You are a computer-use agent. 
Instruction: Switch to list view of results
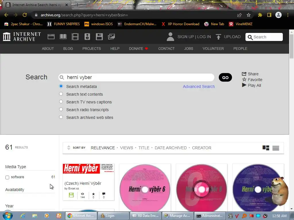(276, 148)
